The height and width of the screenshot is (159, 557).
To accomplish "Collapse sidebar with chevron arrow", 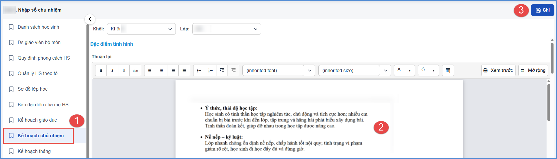I will (90, 19).
